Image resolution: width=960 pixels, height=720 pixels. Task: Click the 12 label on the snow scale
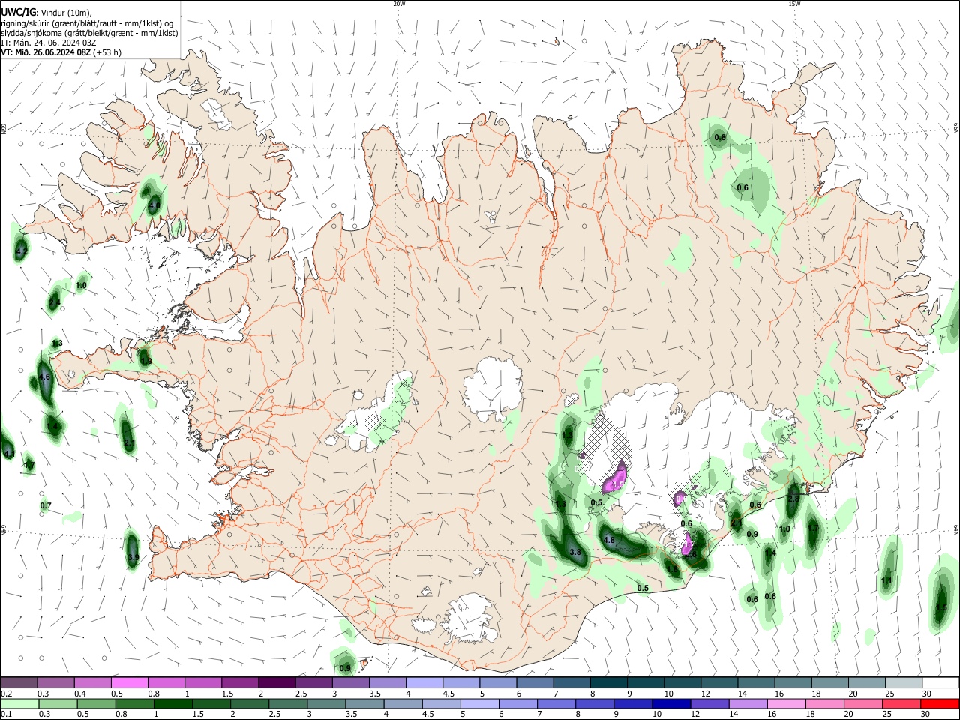pos(705,694)
